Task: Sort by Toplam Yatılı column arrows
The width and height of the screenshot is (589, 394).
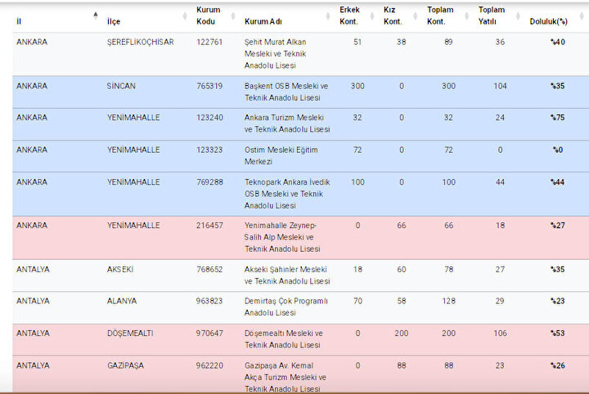Action: pyautogui.click(x=519, y=16)
